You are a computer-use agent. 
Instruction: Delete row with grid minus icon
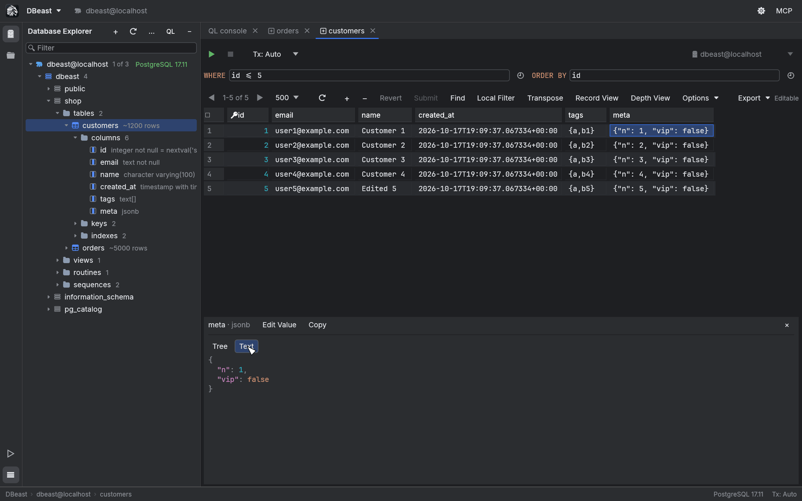pos(365,98)
